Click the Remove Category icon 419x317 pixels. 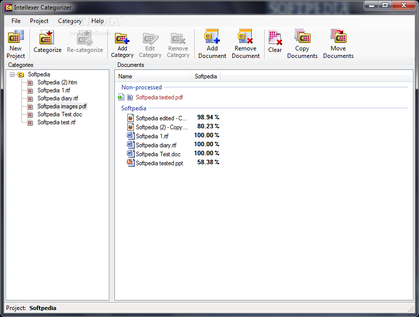click(x=178, y=38)
